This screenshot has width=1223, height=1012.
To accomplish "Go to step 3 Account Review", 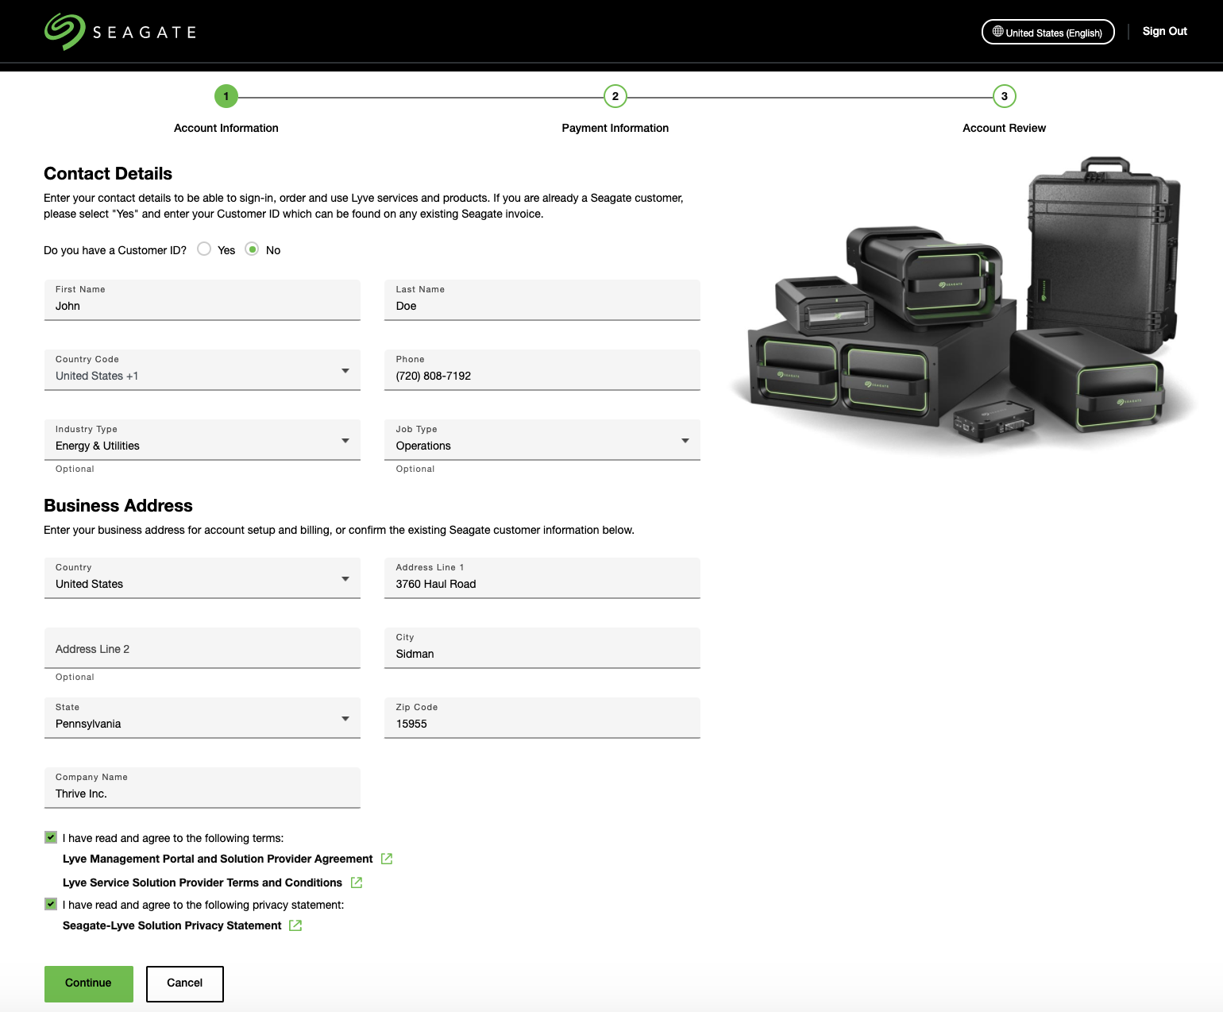I will tap(1005, 96).
